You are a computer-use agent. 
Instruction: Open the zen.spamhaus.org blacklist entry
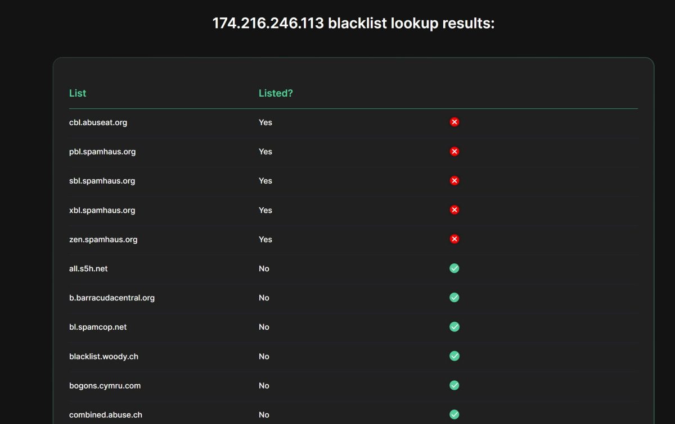pyautogui.click(x=103, y=239)
